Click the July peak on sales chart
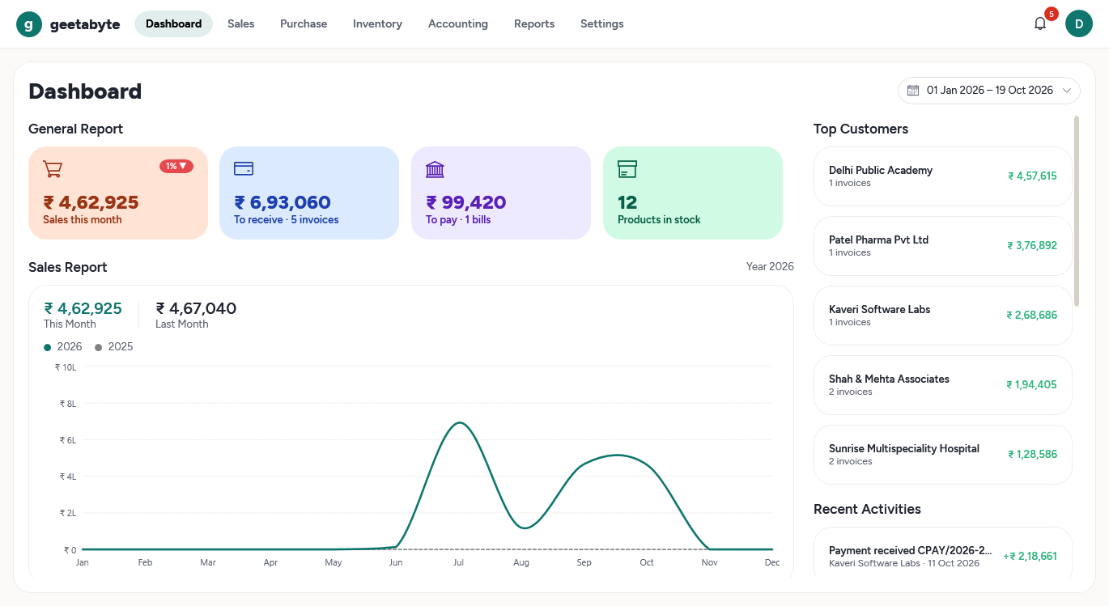The width and height of the screenshot is (1109, 606). point(460,422)
